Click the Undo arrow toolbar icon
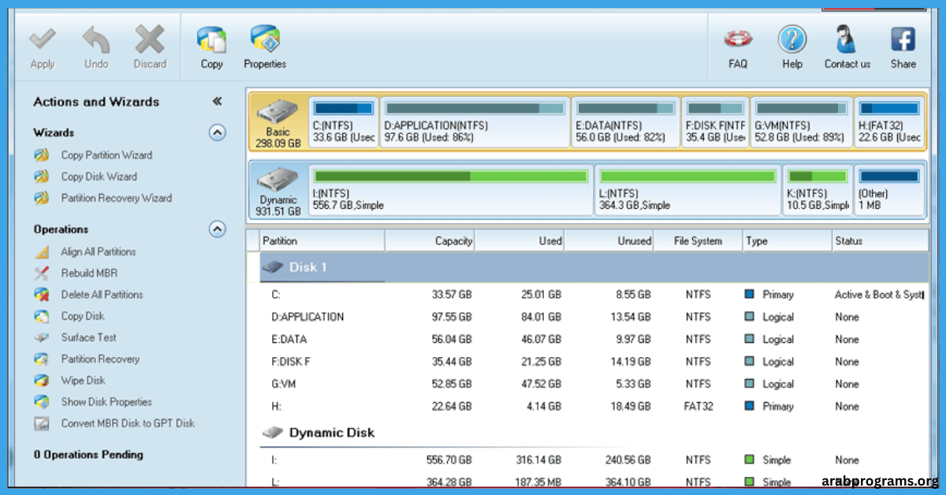Image resolution: width=946 pixels, height=495 pixels. 95,39
